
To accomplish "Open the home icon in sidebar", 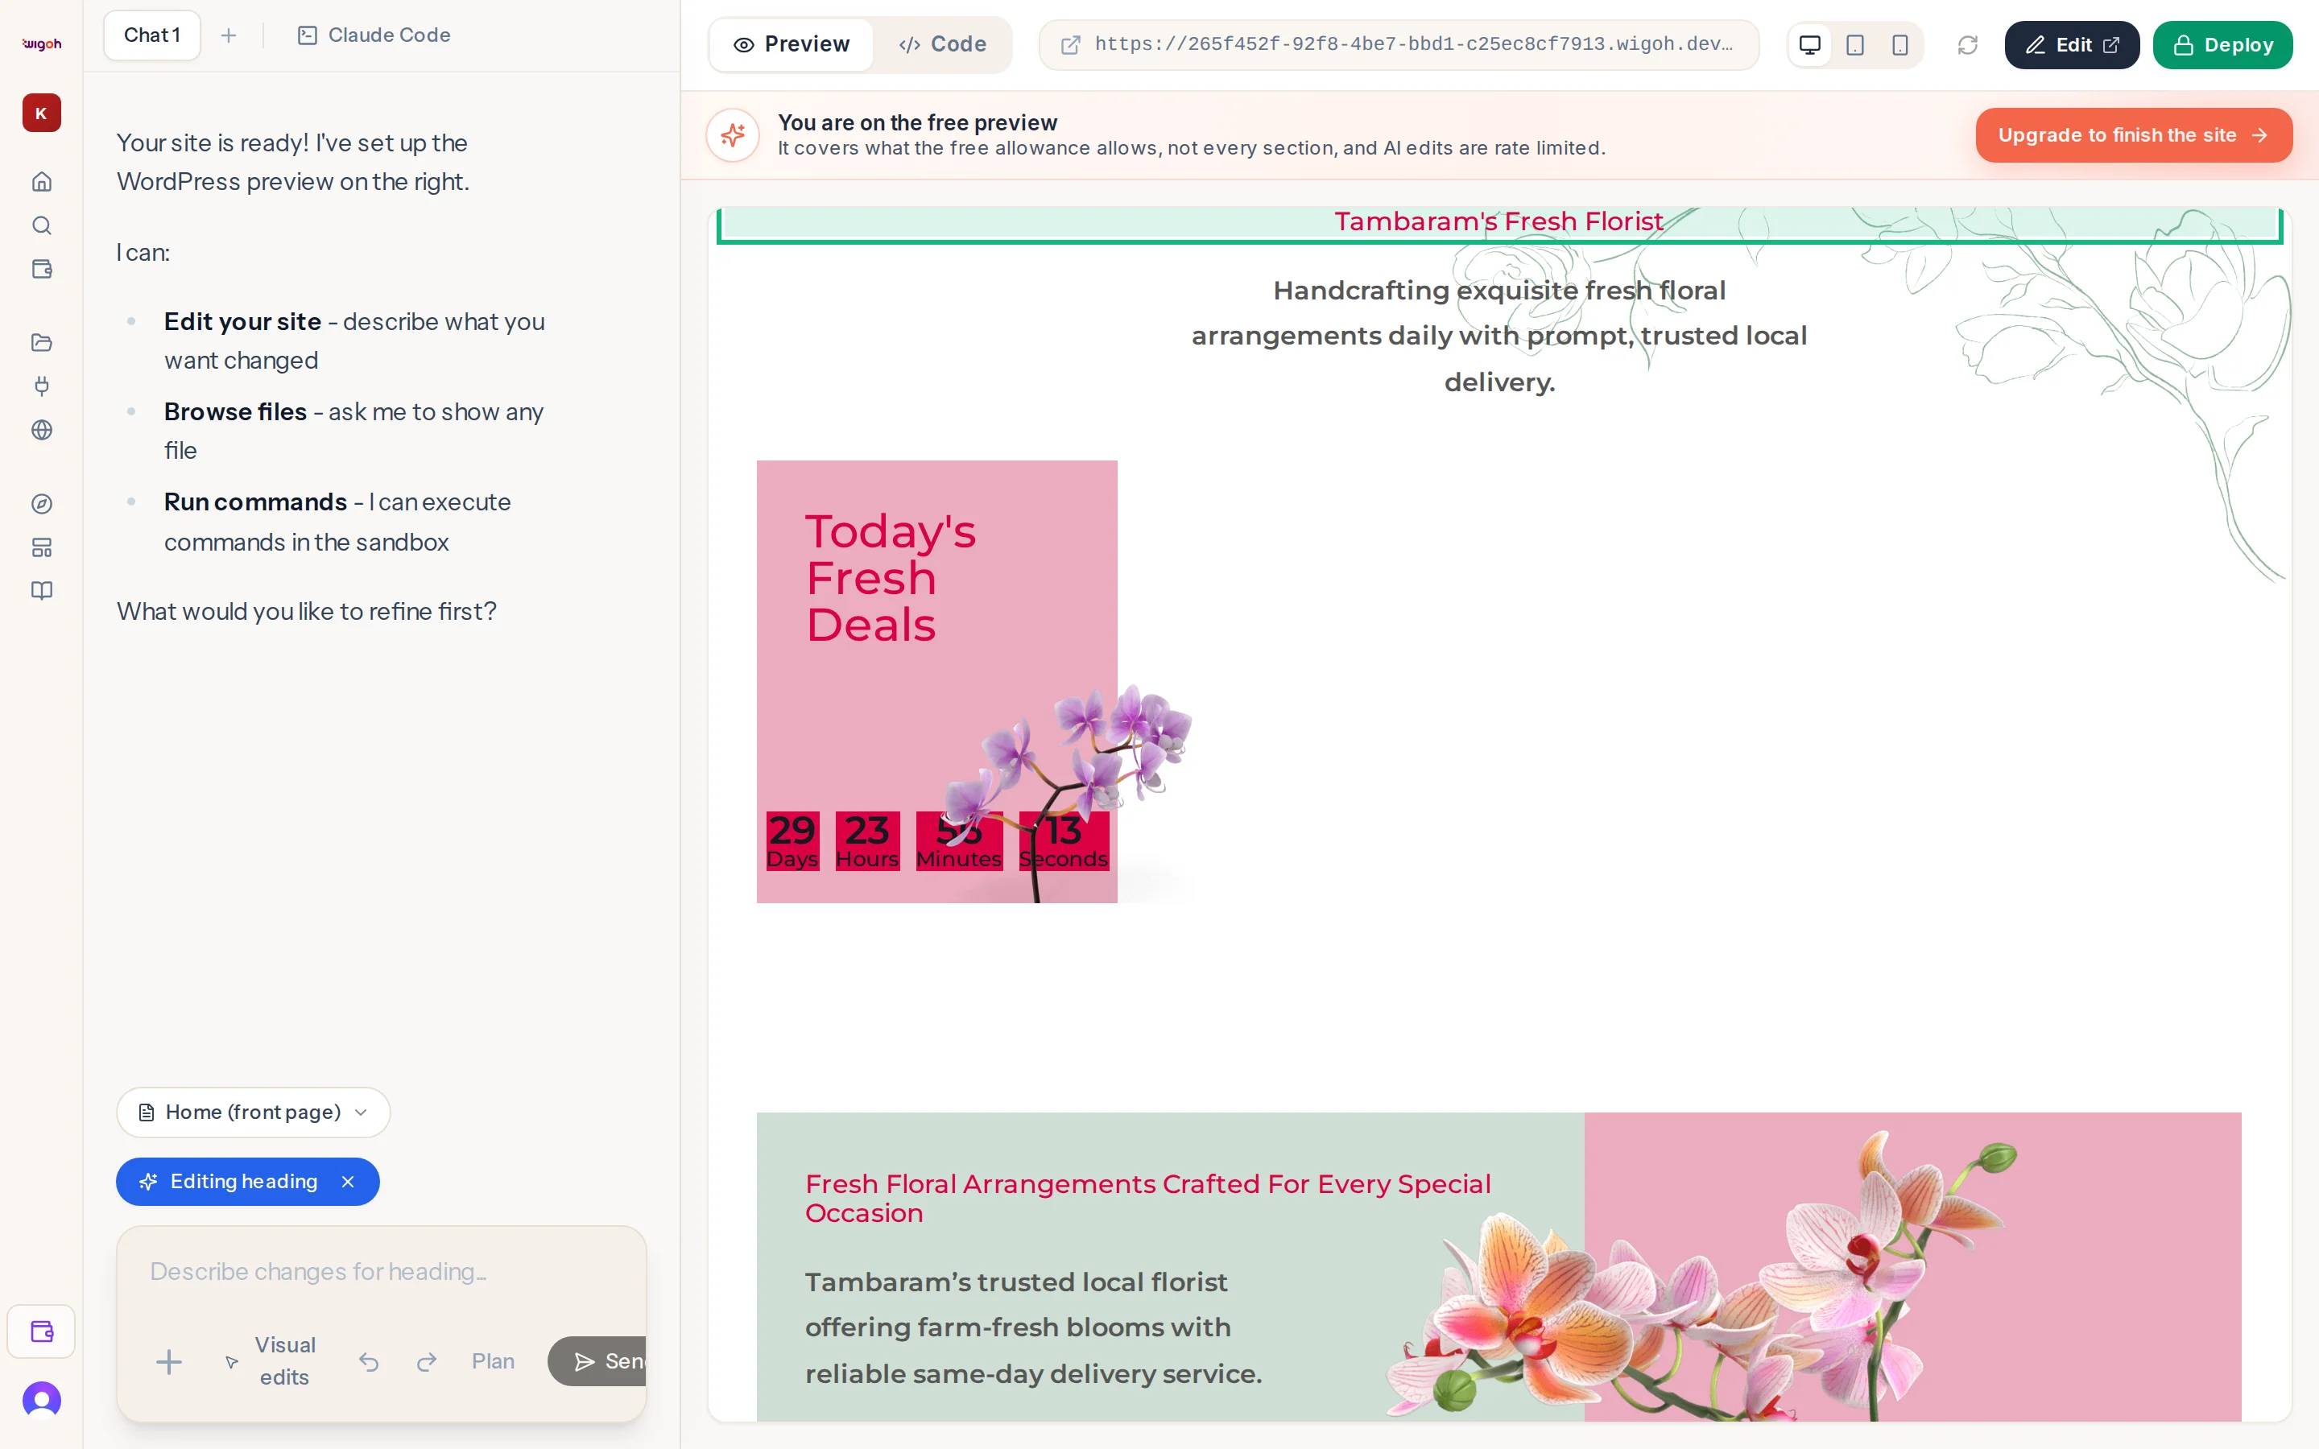I will (41, 181).
